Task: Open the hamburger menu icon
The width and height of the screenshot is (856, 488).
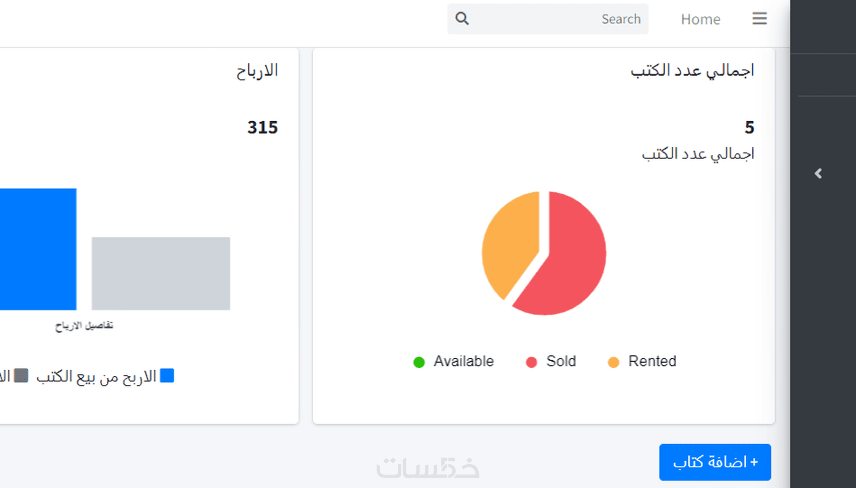Action: pyautogui.click(x=759, y=19)
